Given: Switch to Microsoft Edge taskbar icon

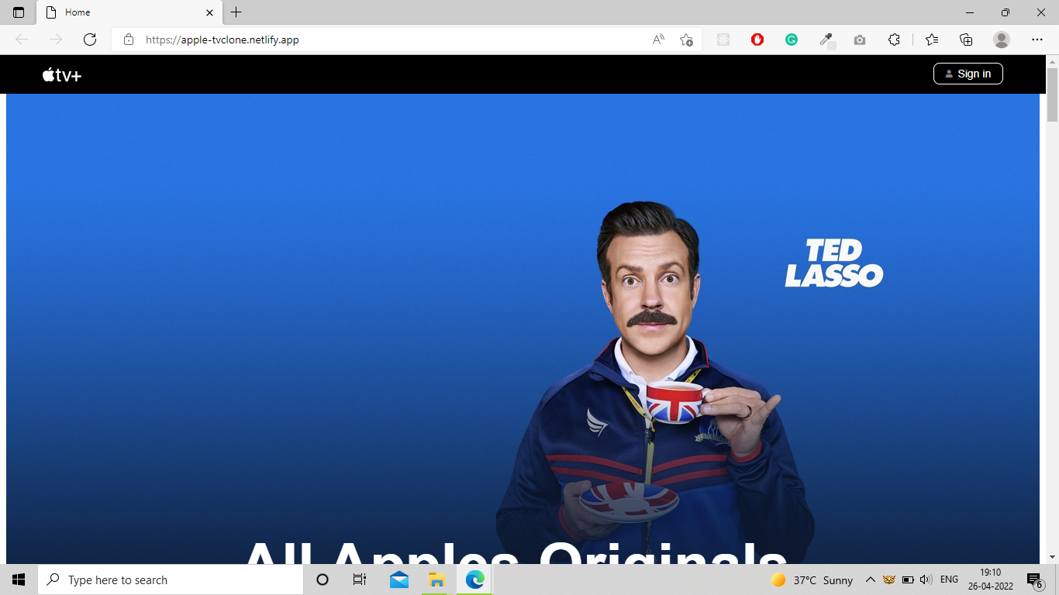Looking at the screenshot, I should [474, 580].
